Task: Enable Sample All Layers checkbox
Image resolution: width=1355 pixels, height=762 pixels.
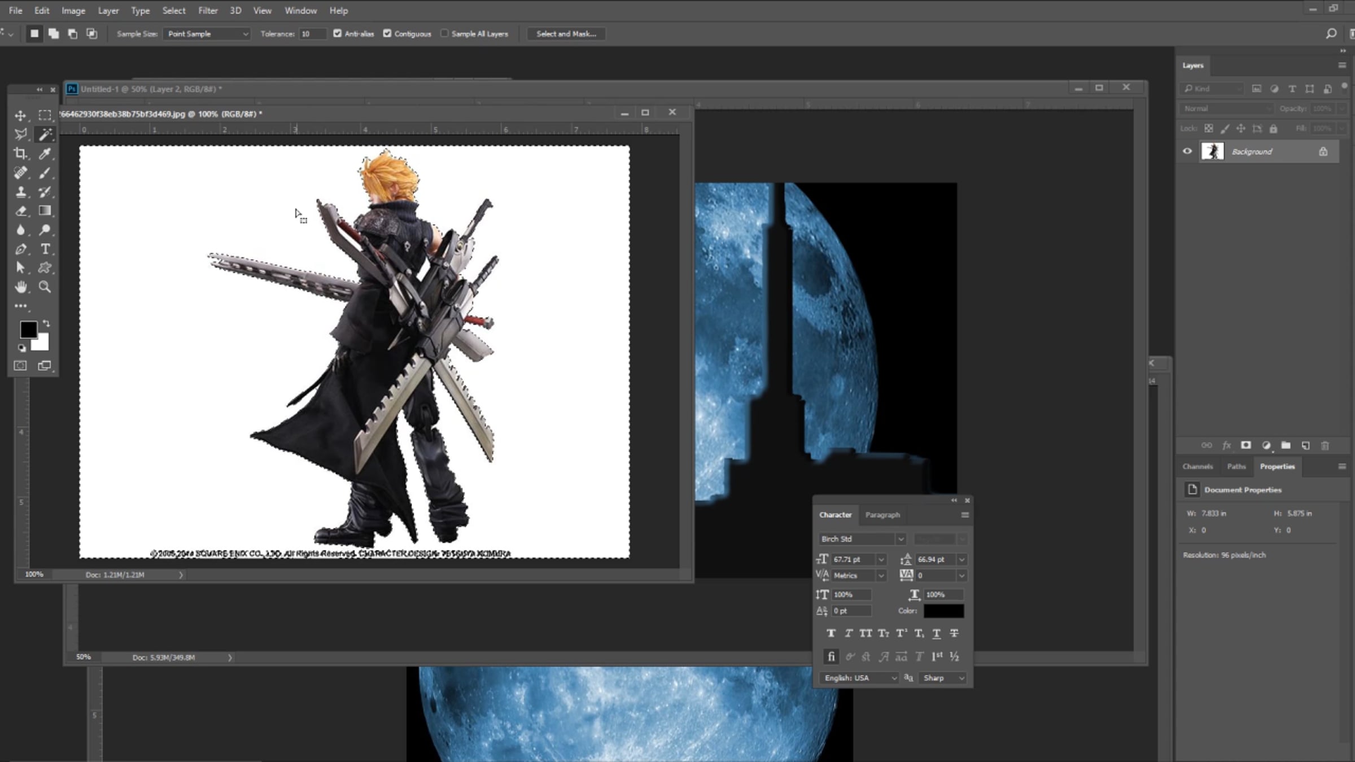Action: (x=444, y=34)
